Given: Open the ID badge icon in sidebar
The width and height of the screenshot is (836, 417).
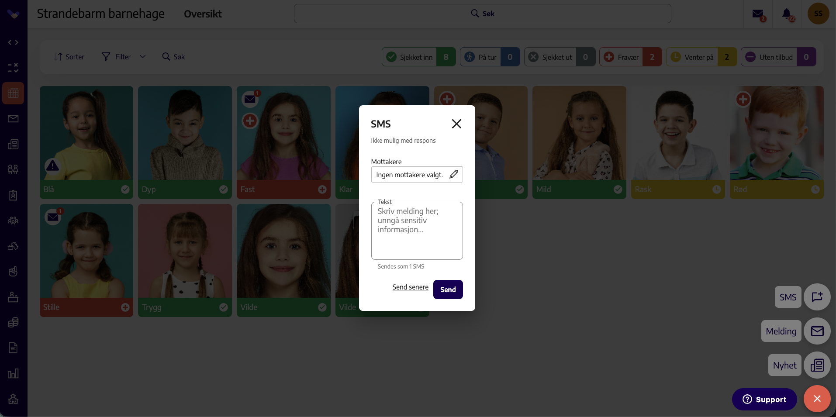Looking at the screenshot, I should [x=13, y=195].
